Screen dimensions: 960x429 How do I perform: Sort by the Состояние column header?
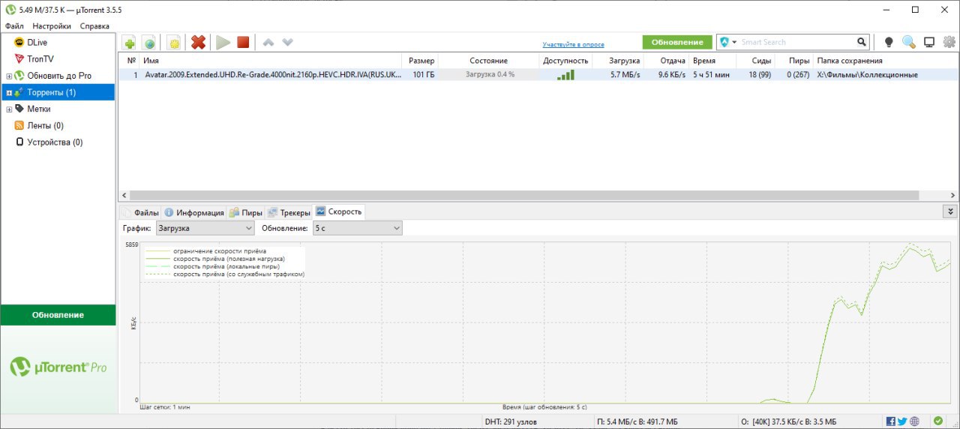coord(489,61)
